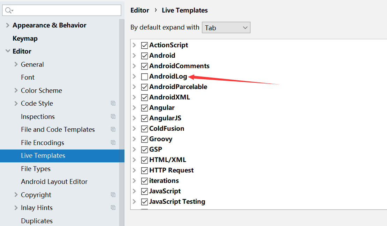Select File Types in the sidebar
The width and height of the screenshot is (387, 226).
coord(36,169)
